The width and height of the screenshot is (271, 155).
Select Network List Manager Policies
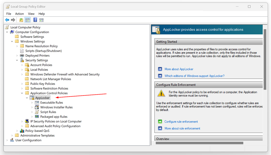(x=51, y=79)
